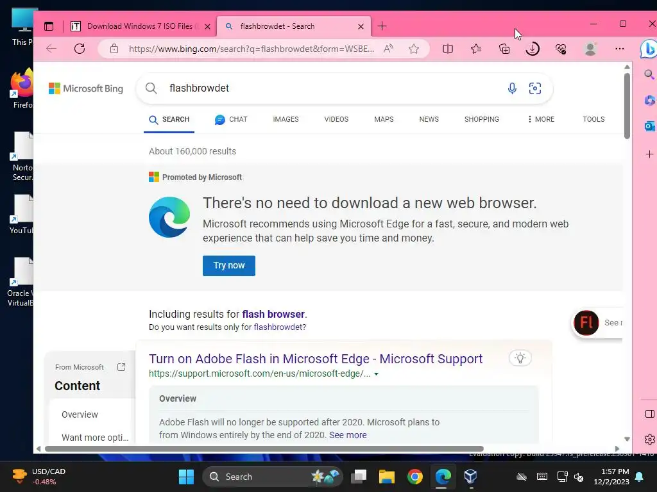
Task: Click the horizontal scrollbar at bottom
Action: (264, 449)
